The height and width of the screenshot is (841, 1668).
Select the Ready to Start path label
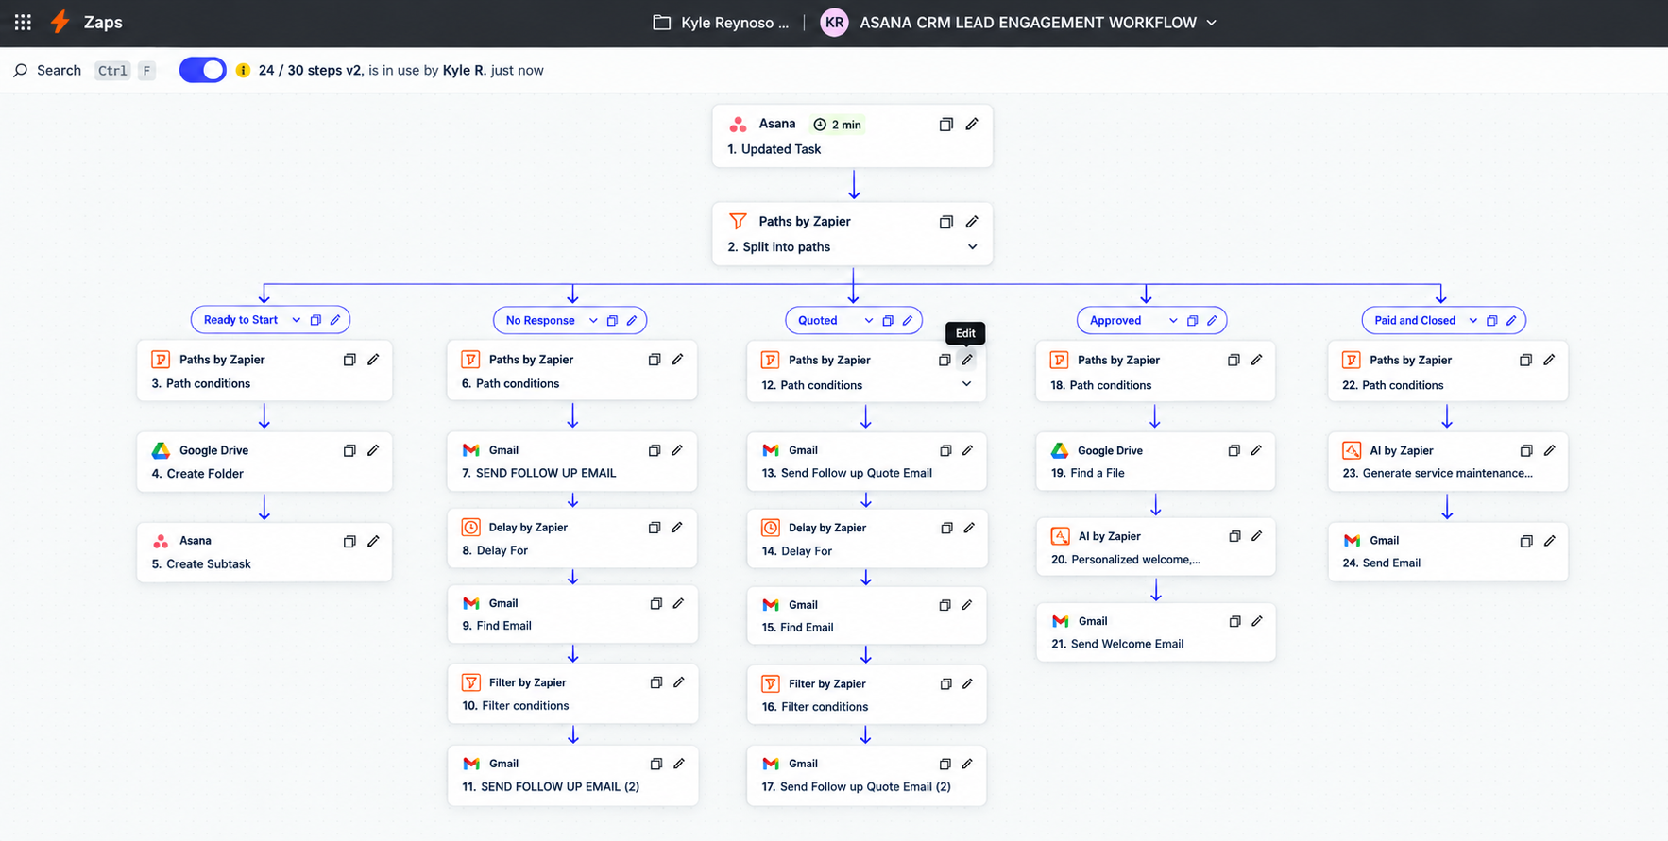(x=241, y=320)
